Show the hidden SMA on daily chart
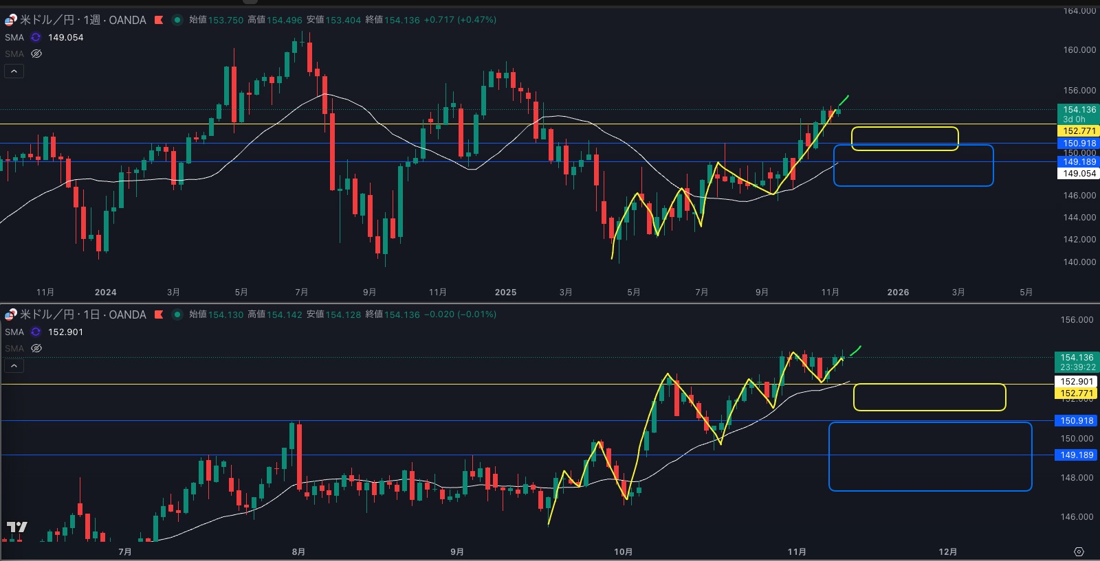 [x=36, y=348]
